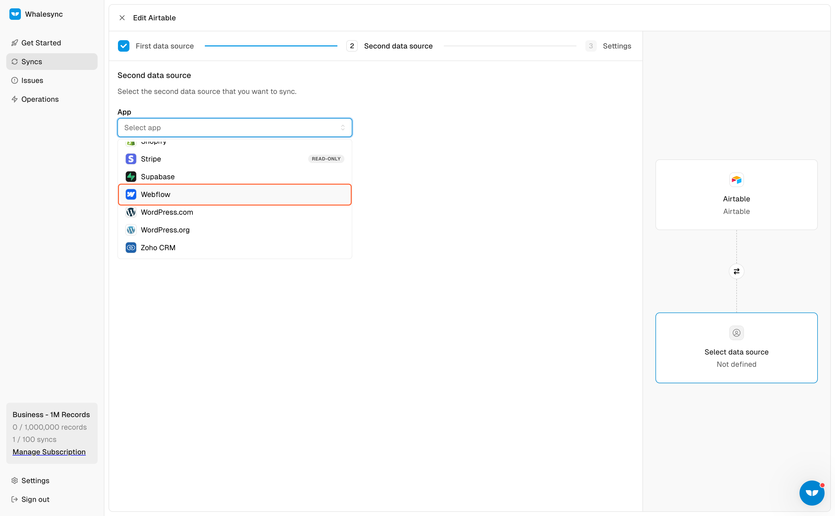Open Get Started in the sidebar
Viewport: 835px width, 516px height.
[x=52, y=43]
